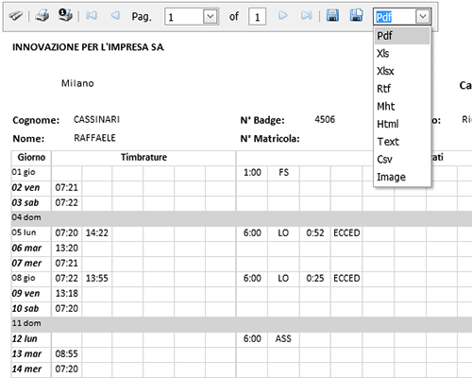Go to previous page arrow
This screenshot has width=472, height=378.
click(115, 15)
